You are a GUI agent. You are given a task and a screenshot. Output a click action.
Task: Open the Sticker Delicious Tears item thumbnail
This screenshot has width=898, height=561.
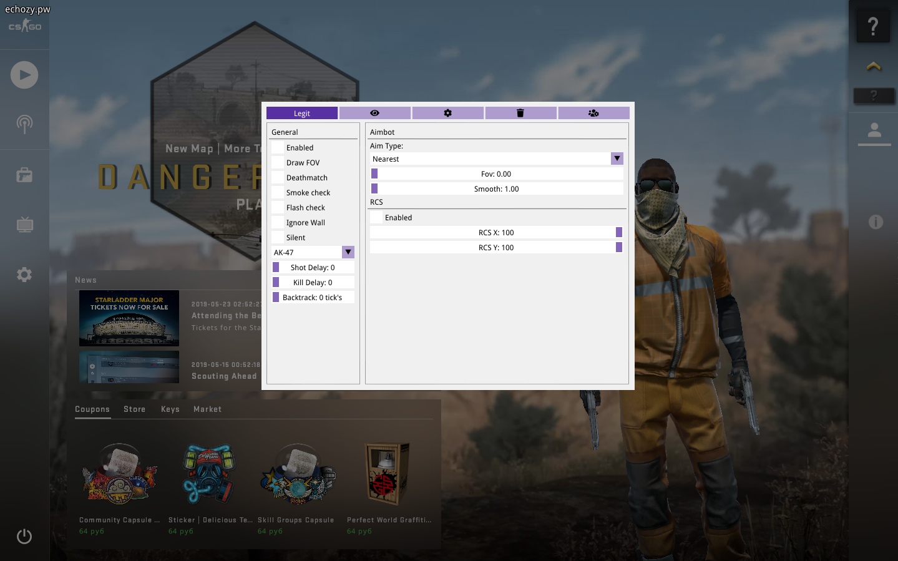208,474
